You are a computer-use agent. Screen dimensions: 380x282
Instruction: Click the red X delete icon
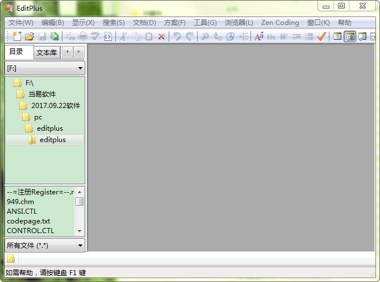pyautogui.click(x=161, y=36)
